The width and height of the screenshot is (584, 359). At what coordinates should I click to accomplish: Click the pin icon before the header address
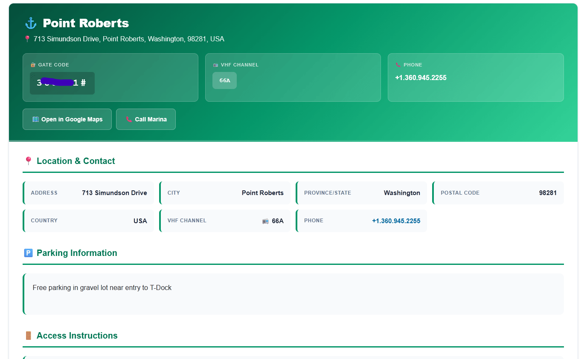click(x=27, y=39)
